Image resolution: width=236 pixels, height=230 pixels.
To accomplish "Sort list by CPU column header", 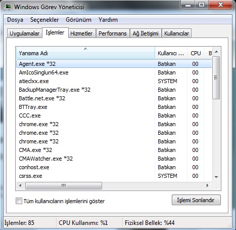I will [196, 53].
